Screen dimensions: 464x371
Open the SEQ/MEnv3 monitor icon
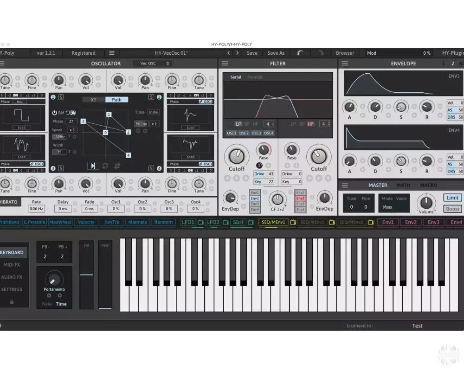(x=370, y=222)
